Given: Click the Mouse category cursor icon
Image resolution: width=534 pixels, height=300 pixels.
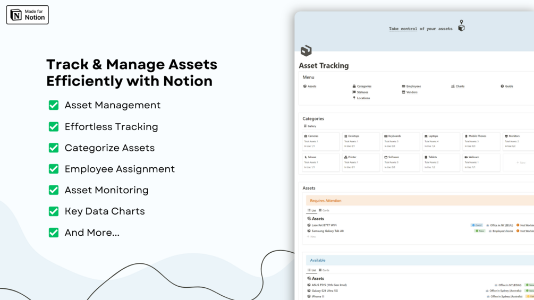Looking at the screenshot, I should click(x=306, y=157).
